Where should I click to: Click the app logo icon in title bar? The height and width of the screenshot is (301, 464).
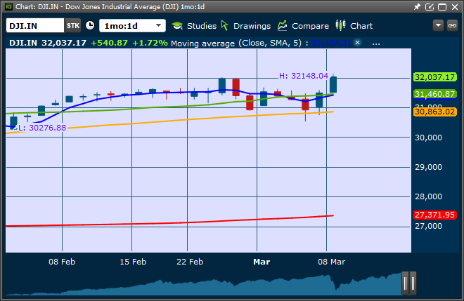click(8, 6)
